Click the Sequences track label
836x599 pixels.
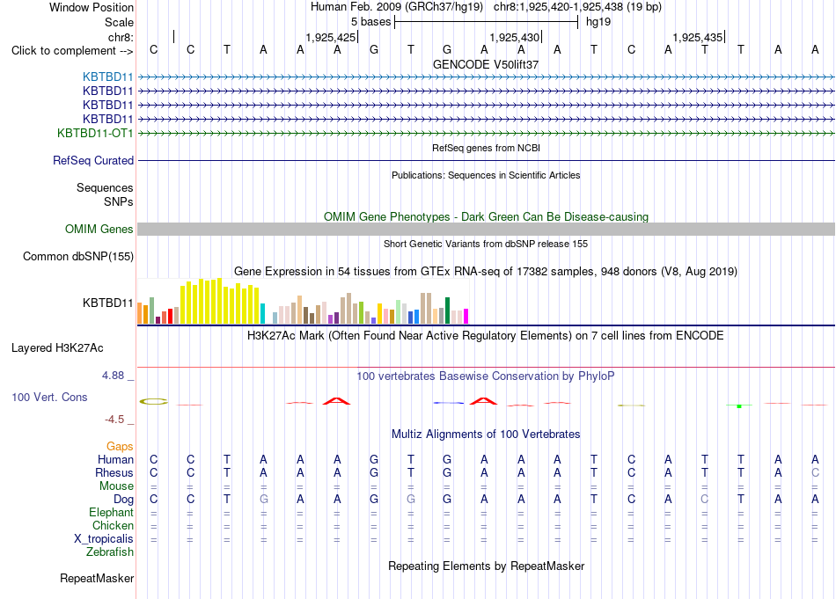point(105,187)
